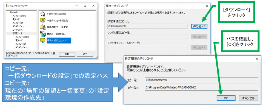Select top-level ACAD-Parts tree item
This screenshot has height=106, width=263.
(18, 26)
